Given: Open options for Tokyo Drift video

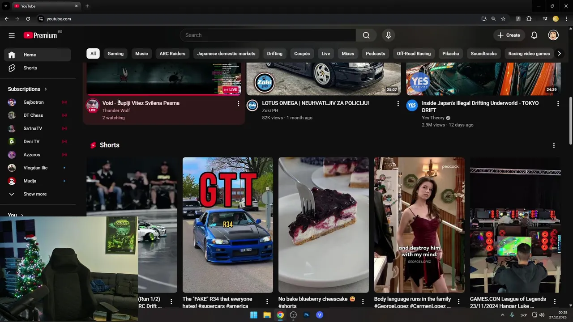Looking at the screenshot, I should pyautogui.click(x=558, y=104).
